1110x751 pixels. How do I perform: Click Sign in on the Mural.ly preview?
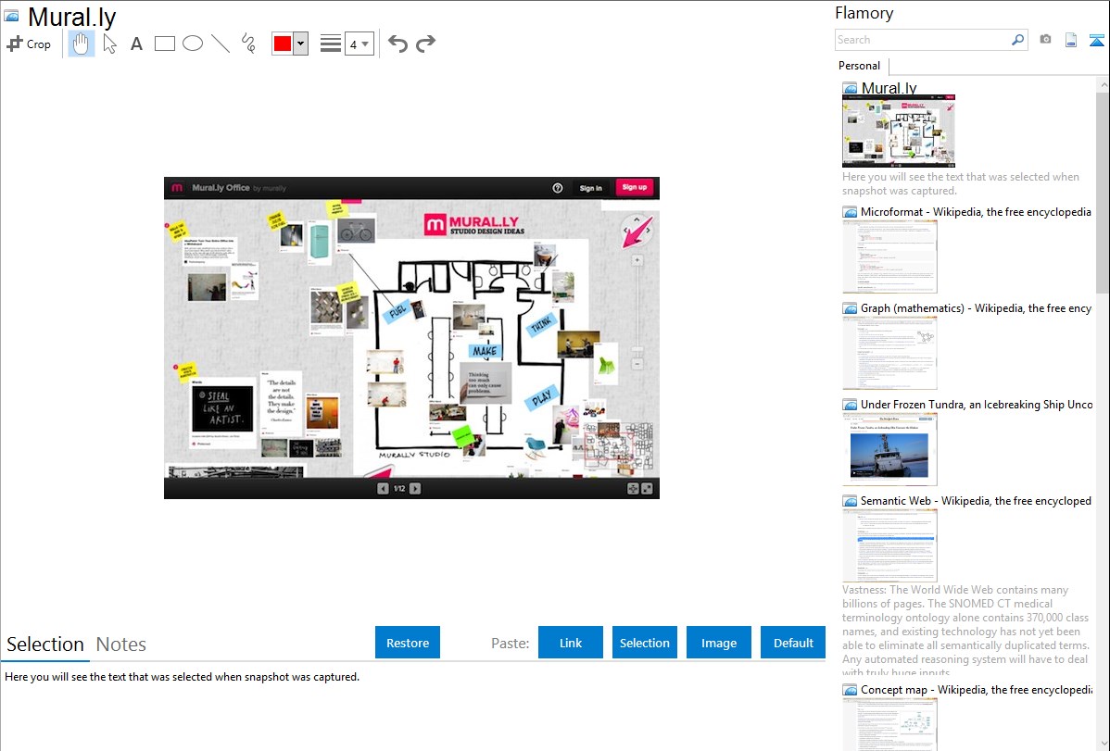[590, 188]
